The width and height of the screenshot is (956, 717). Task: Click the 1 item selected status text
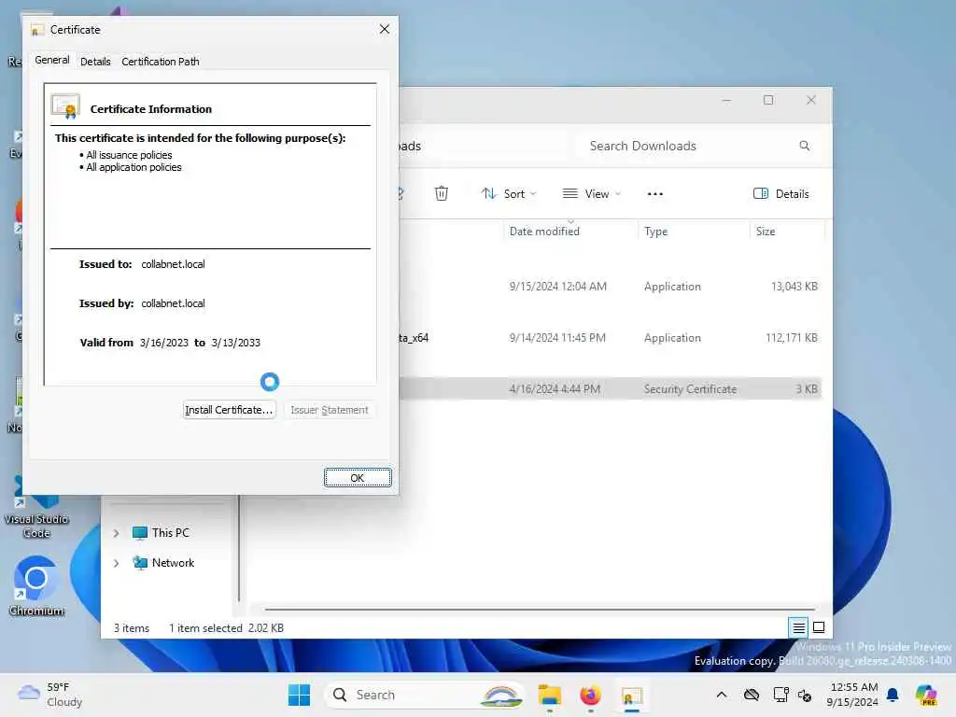pyautogui.click(x=205, y=628)
